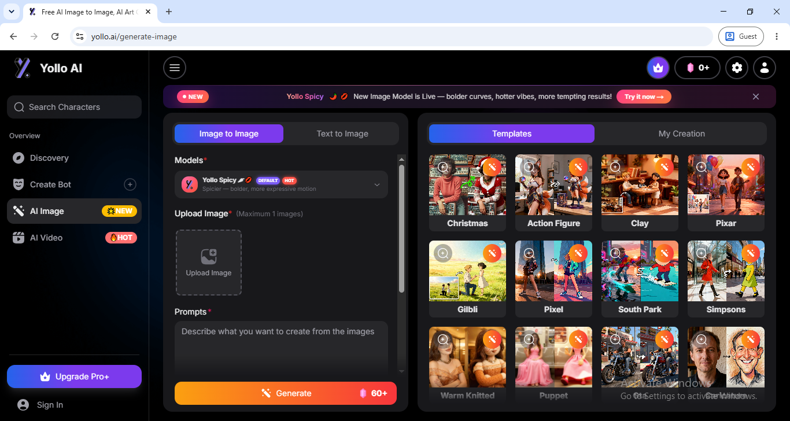Click the Yollo AI logo

(x=48, y=68)
